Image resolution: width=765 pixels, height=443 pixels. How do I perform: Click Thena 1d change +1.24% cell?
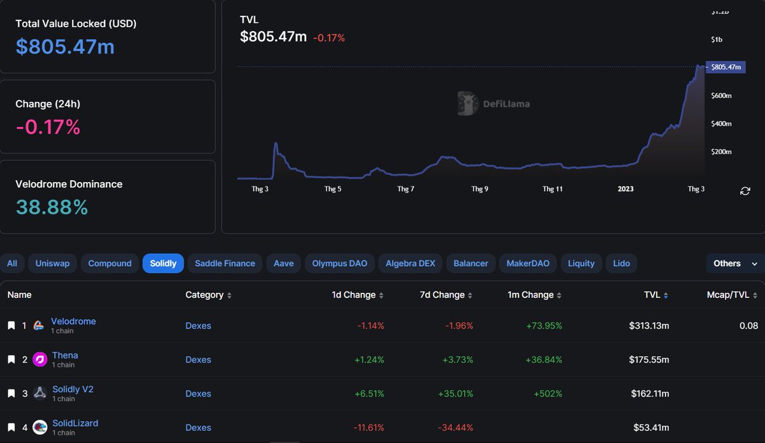pyautogui.click(x=369, y=360)
